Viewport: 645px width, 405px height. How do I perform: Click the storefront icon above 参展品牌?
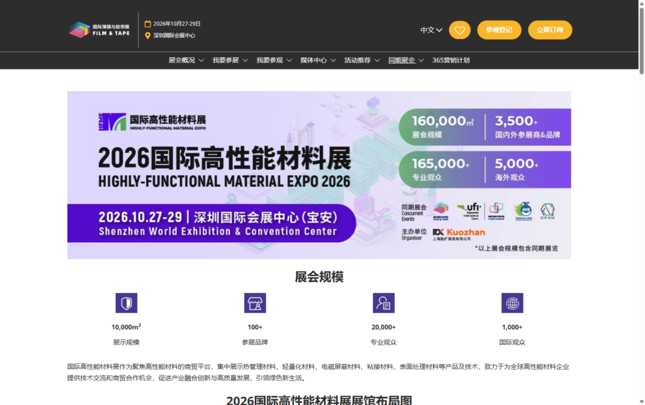coord(254,302)
